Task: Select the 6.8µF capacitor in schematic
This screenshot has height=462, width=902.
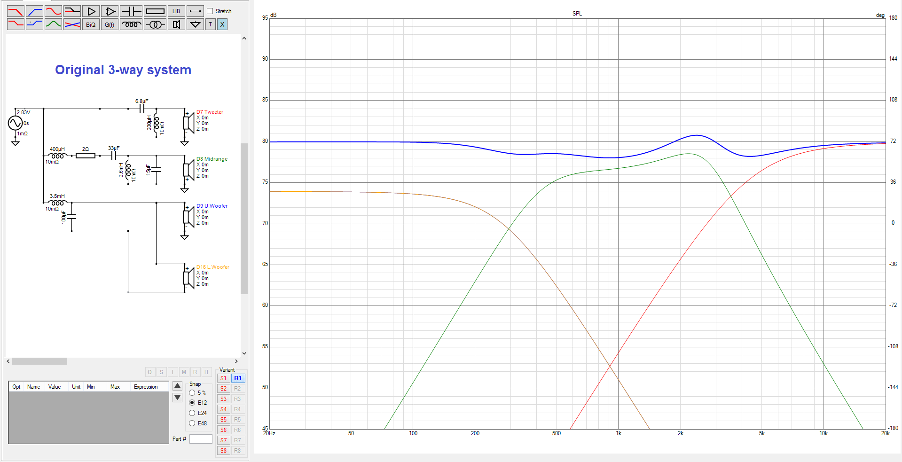Action: (x=142, y=109)
